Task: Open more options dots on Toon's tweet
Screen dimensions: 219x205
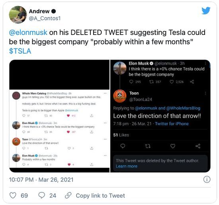Action: click(x=205, y=93)
